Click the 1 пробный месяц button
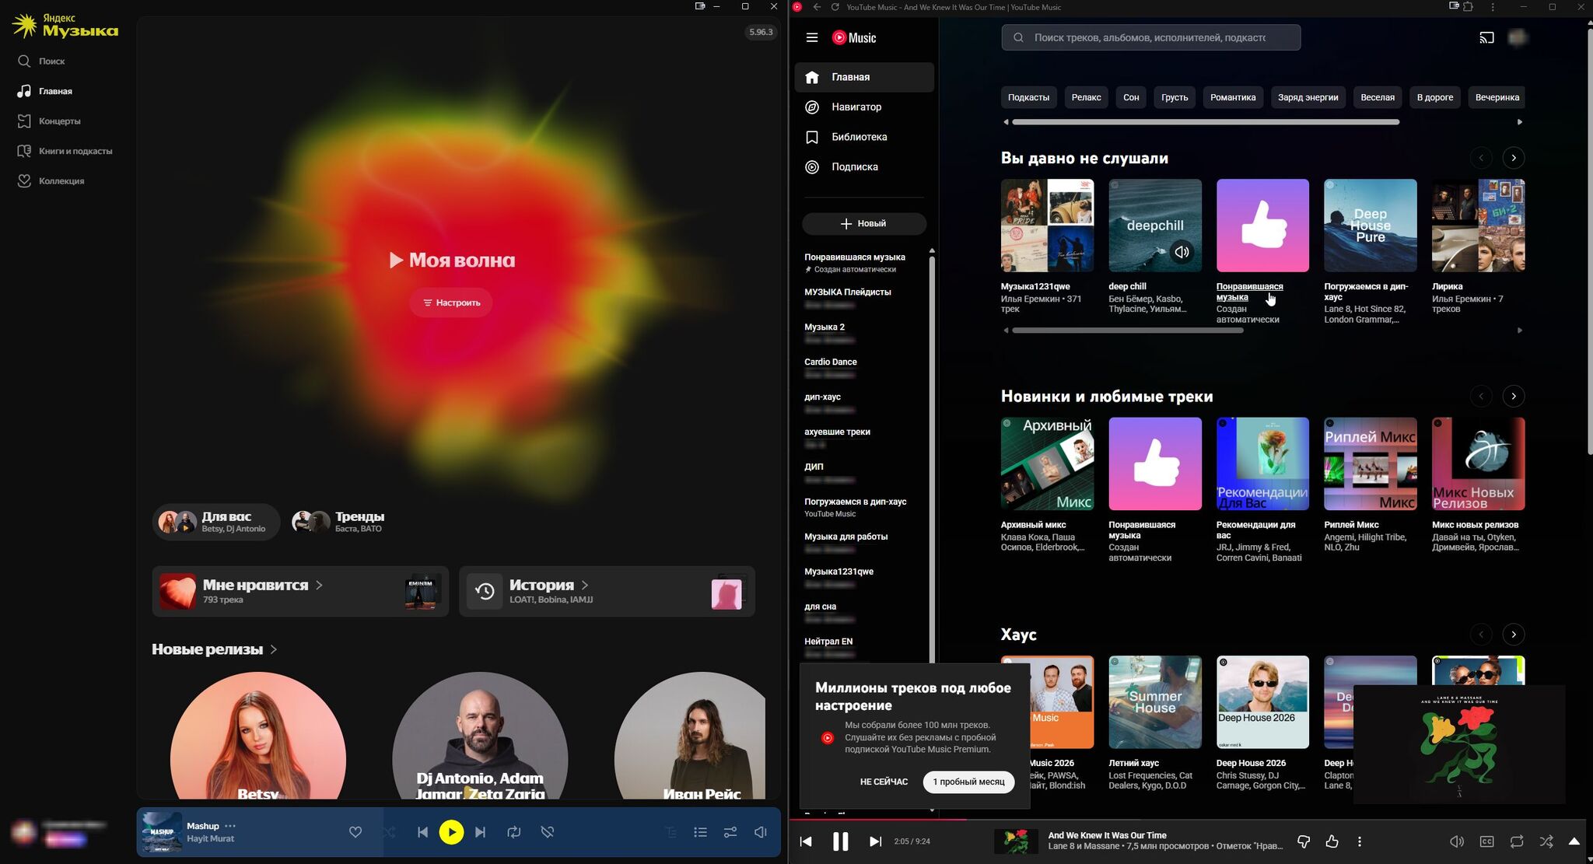 tap(968, 782)
